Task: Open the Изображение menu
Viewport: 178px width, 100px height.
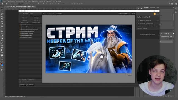Action: [20, 1]
